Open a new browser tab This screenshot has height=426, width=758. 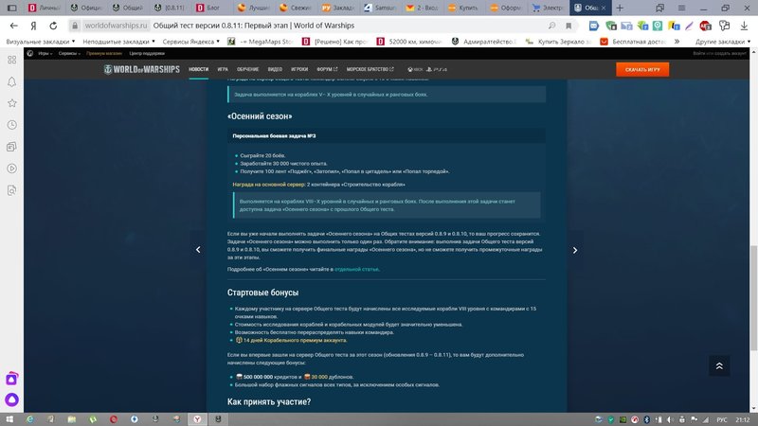[620, 8]
